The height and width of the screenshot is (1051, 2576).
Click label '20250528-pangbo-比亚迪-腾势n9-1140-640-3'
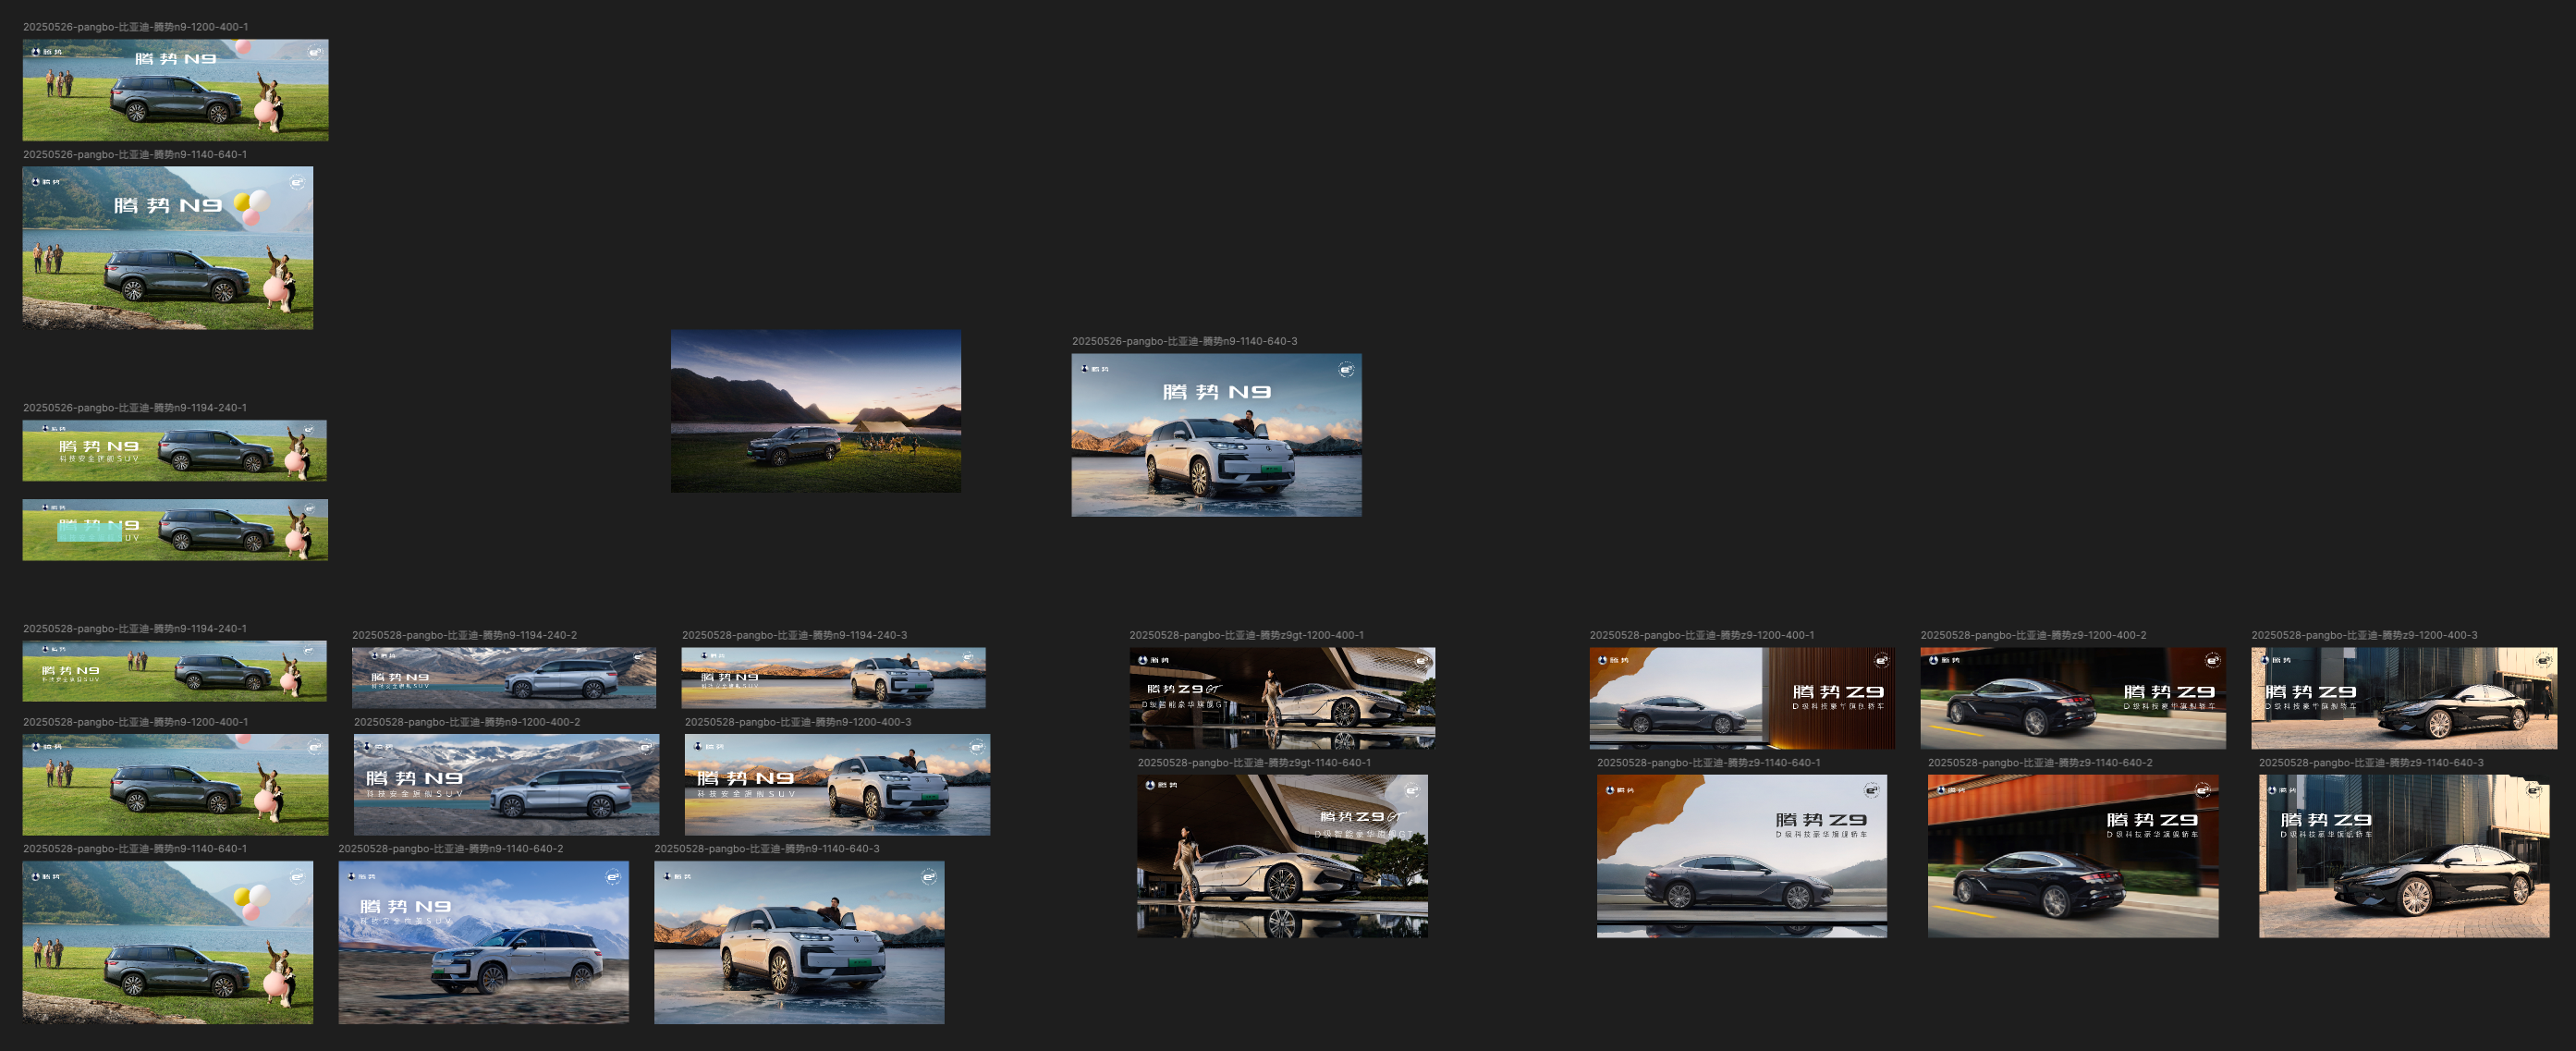pyautogui.click(x=767, y=848)
